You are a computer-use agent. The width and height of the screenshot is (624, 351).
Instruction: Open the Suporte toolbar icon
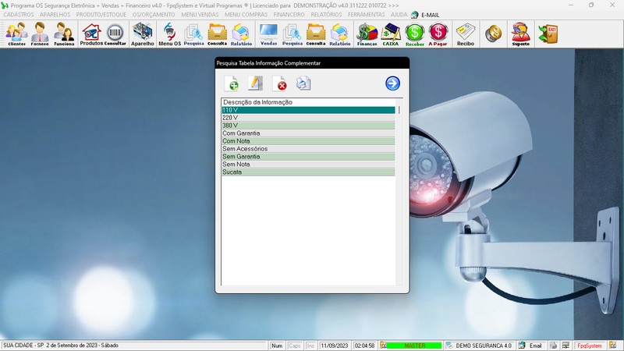[521, 34]
